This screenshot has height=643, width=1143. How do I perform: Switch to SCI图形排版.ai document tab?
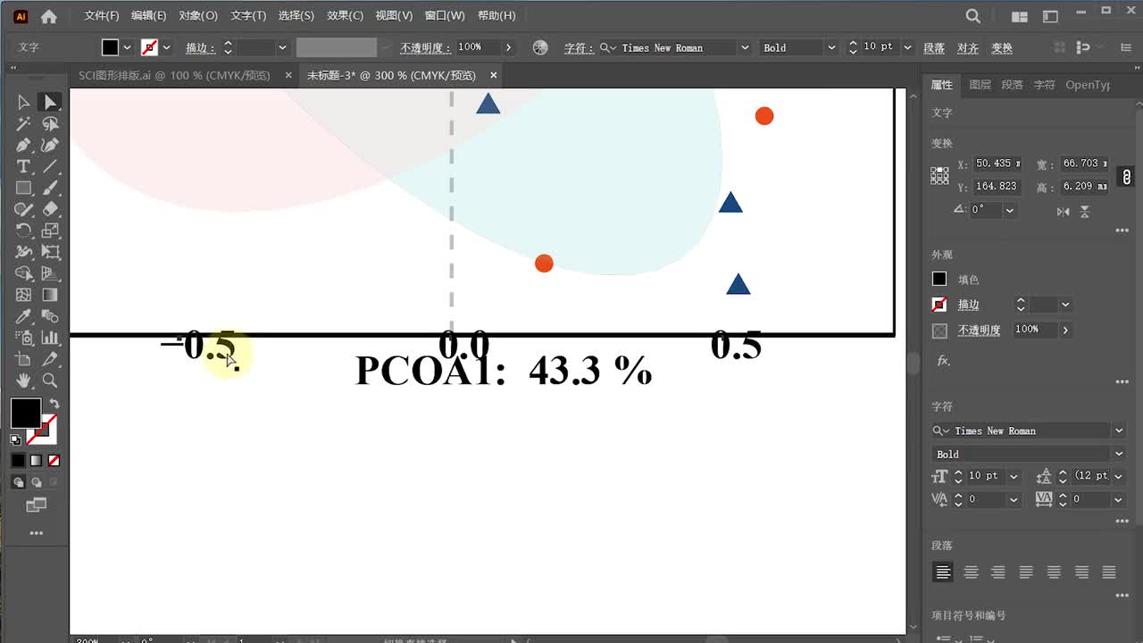click(174, 76)
